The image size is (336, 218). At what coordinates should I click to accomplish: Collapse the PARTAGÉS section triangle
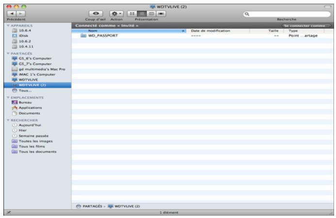click(8, 54)
